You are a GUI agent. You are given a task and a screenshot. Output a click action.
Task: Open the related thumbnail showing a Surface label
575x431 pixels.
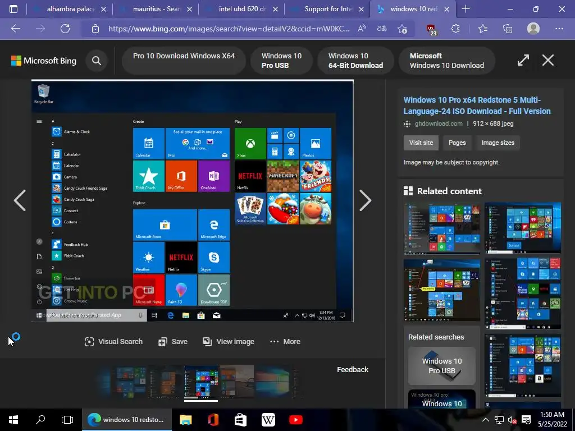tap(523, 228)
